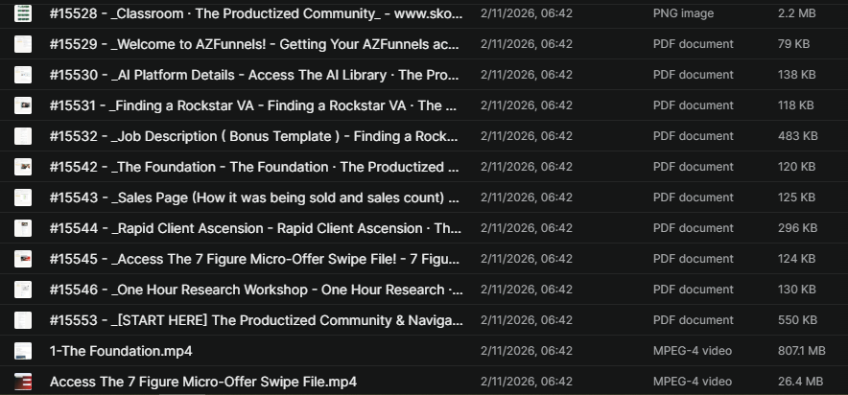Click the 807.1 MB size of 1-The Foundation.mp4
This screenshot has width=848, height=395.
pyautogui.click(x=801, y=351)
